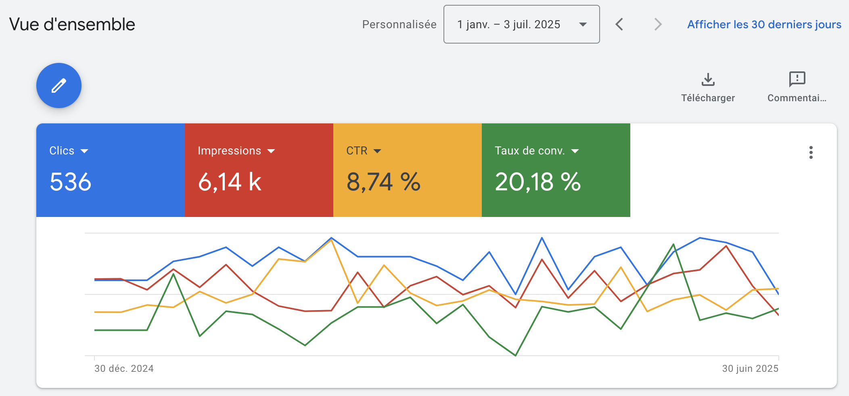Click Afficher les 30 derniers jours link
This screenshot has width=849, height=396.
(764, 25)
